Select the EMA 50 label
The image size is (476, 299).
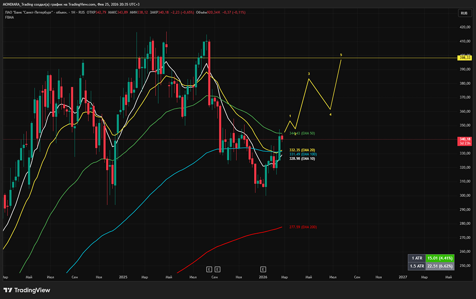[302, 133]
